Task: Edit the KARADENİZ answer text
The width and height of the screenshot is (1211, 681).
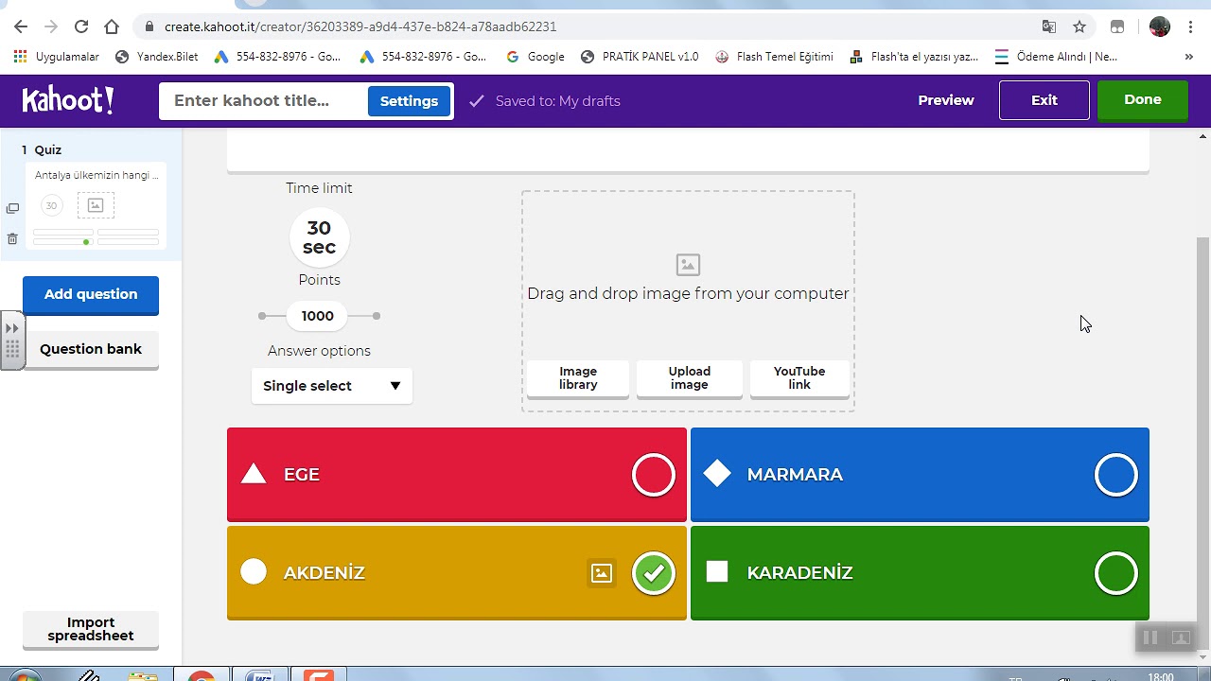Action: pos(800,573)
